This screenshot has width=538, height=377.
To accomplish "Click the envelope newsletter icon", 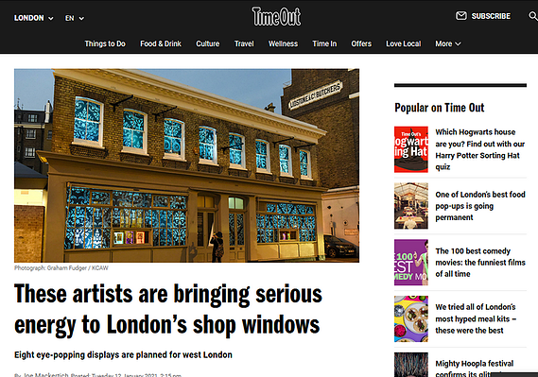I will (x=460, y=16).
